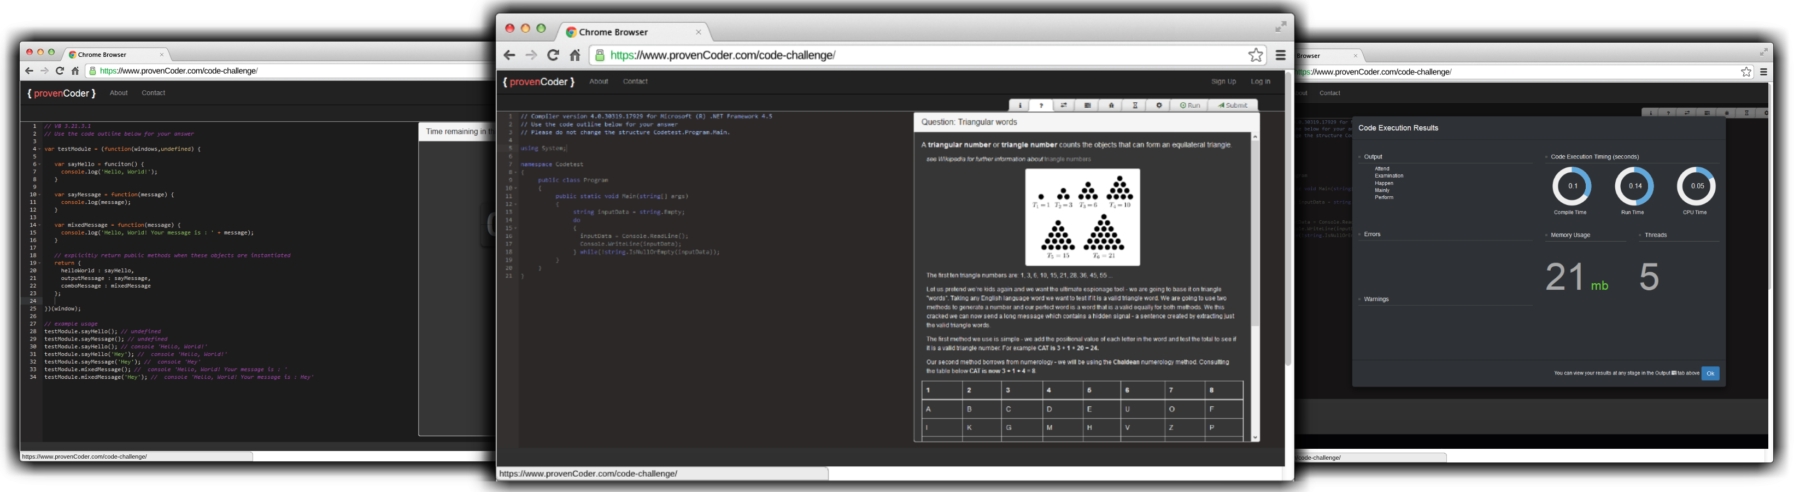
Task: Follow the Log In link
Action: click(x=1260, y=81)
